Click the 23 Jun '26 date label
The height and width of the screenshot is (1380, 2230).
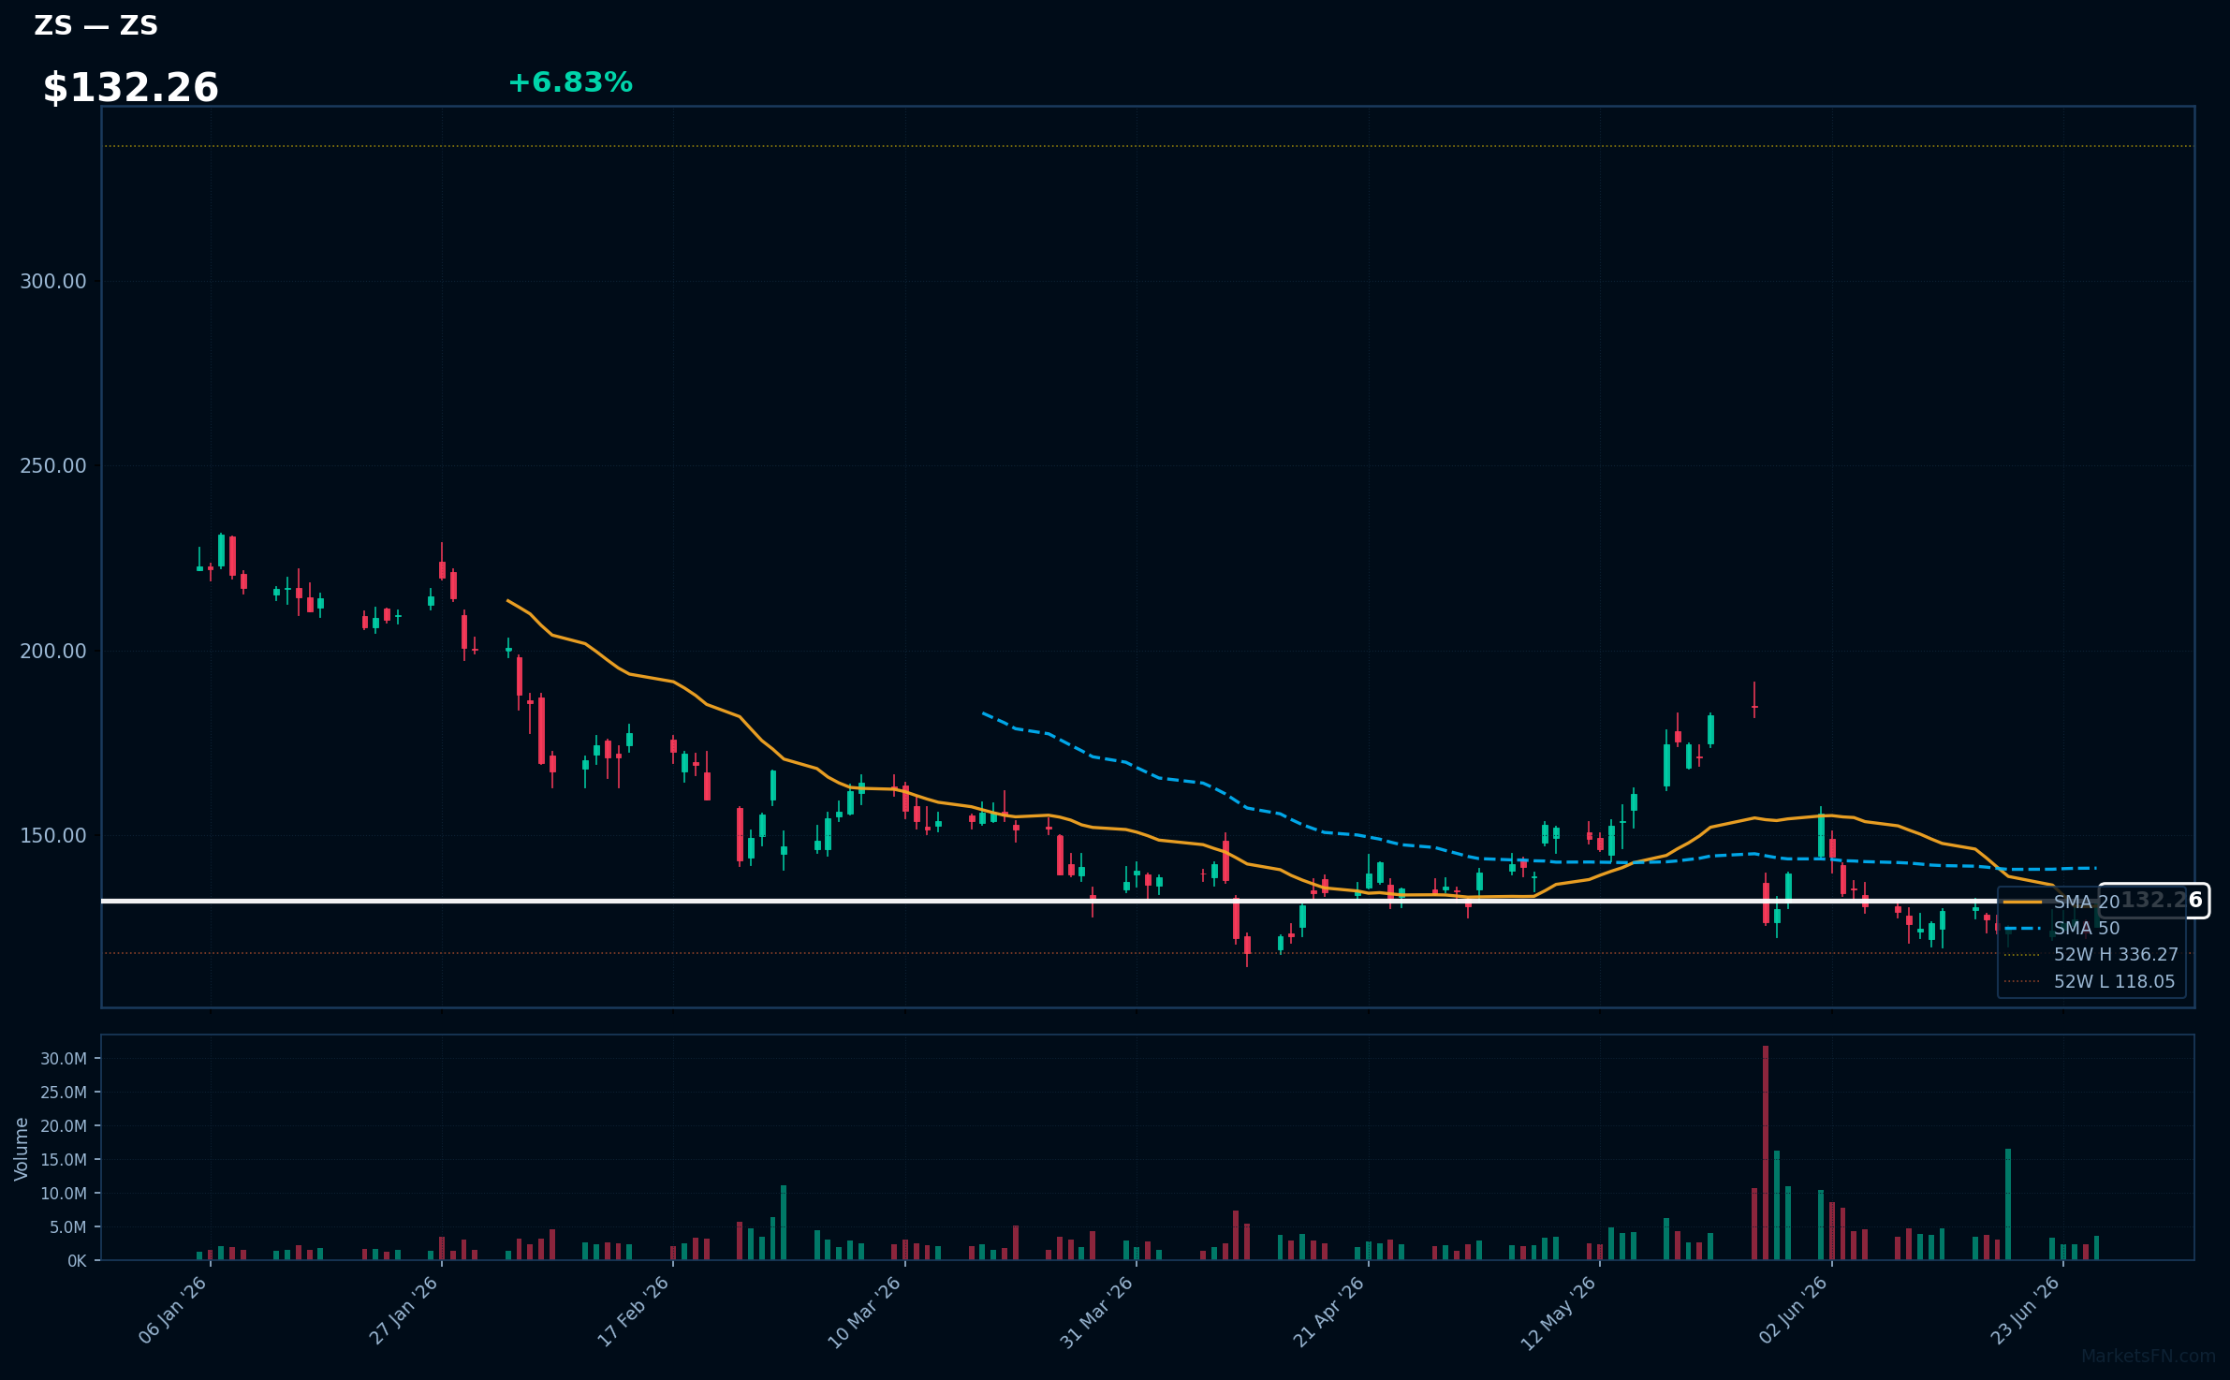click(x=2026, y=1311)
